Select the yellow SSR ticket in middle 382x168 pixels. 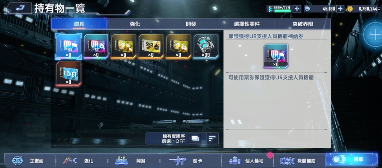151,47
